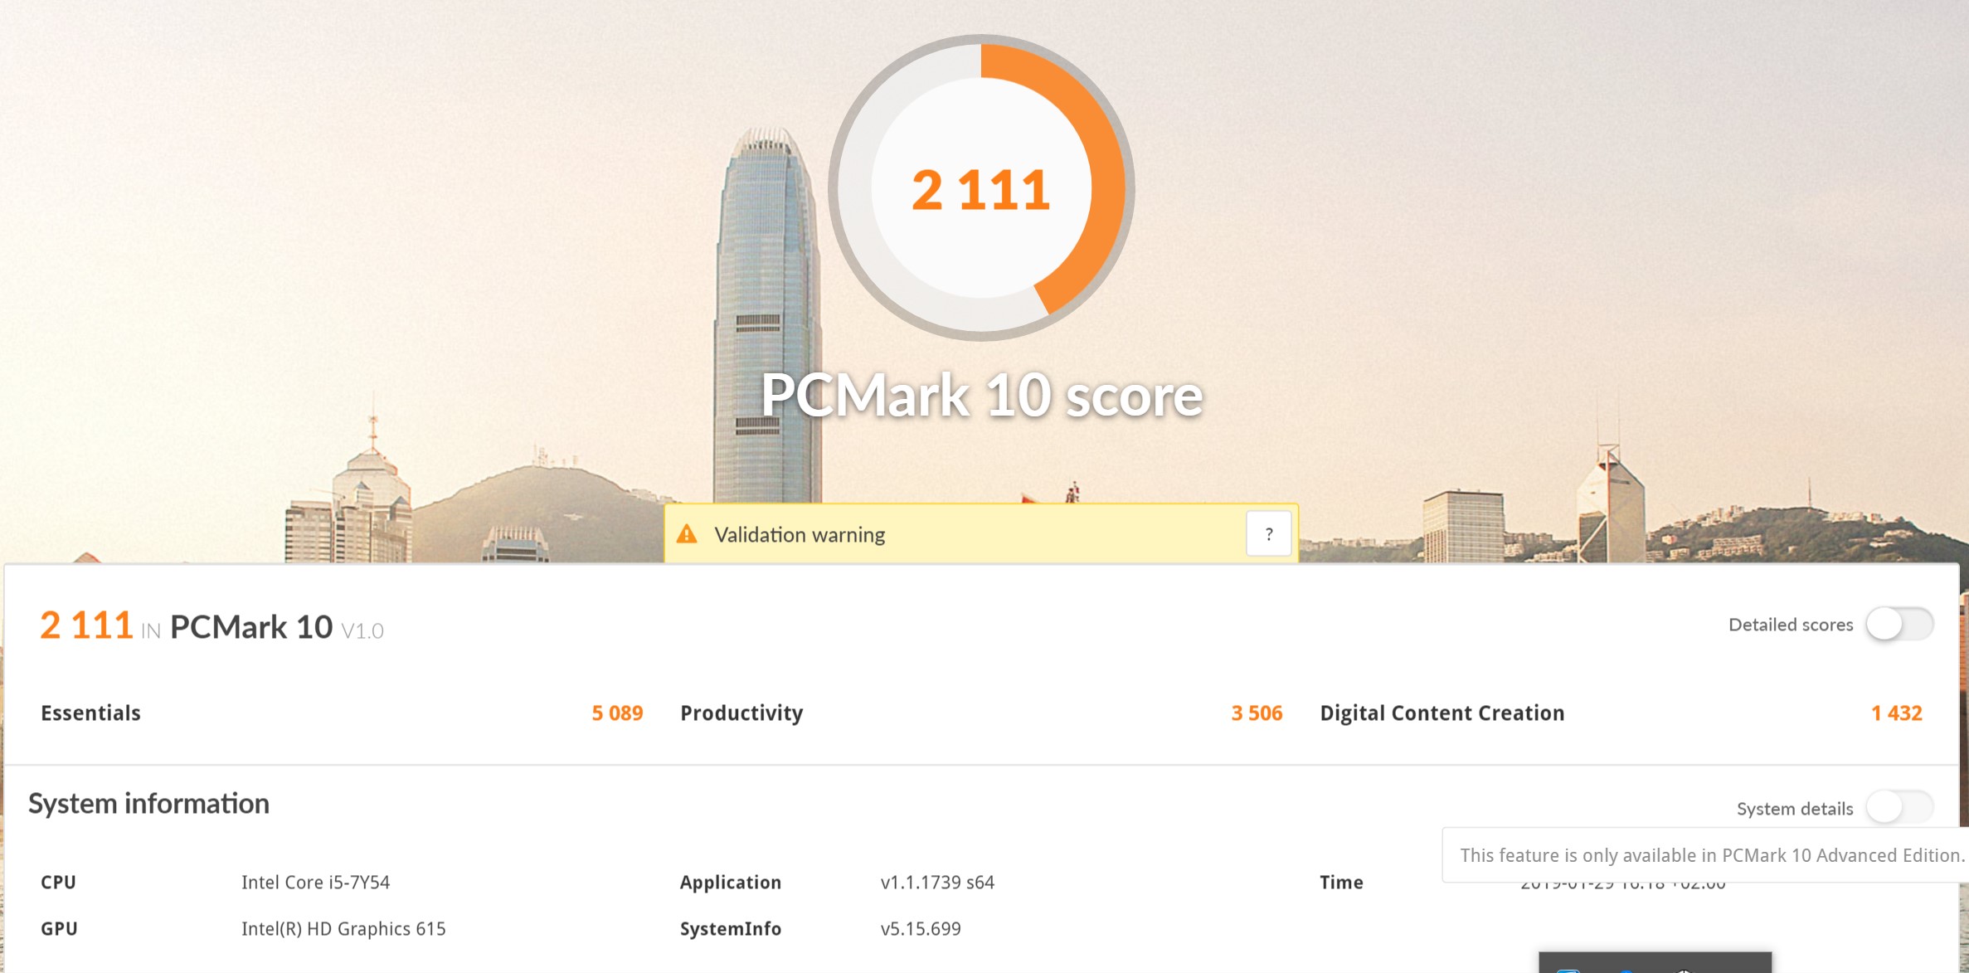Select the Productivity score 3 506
Image resolution: width=1969 pixels, height=973 pixels.
tap(1257, 713)
